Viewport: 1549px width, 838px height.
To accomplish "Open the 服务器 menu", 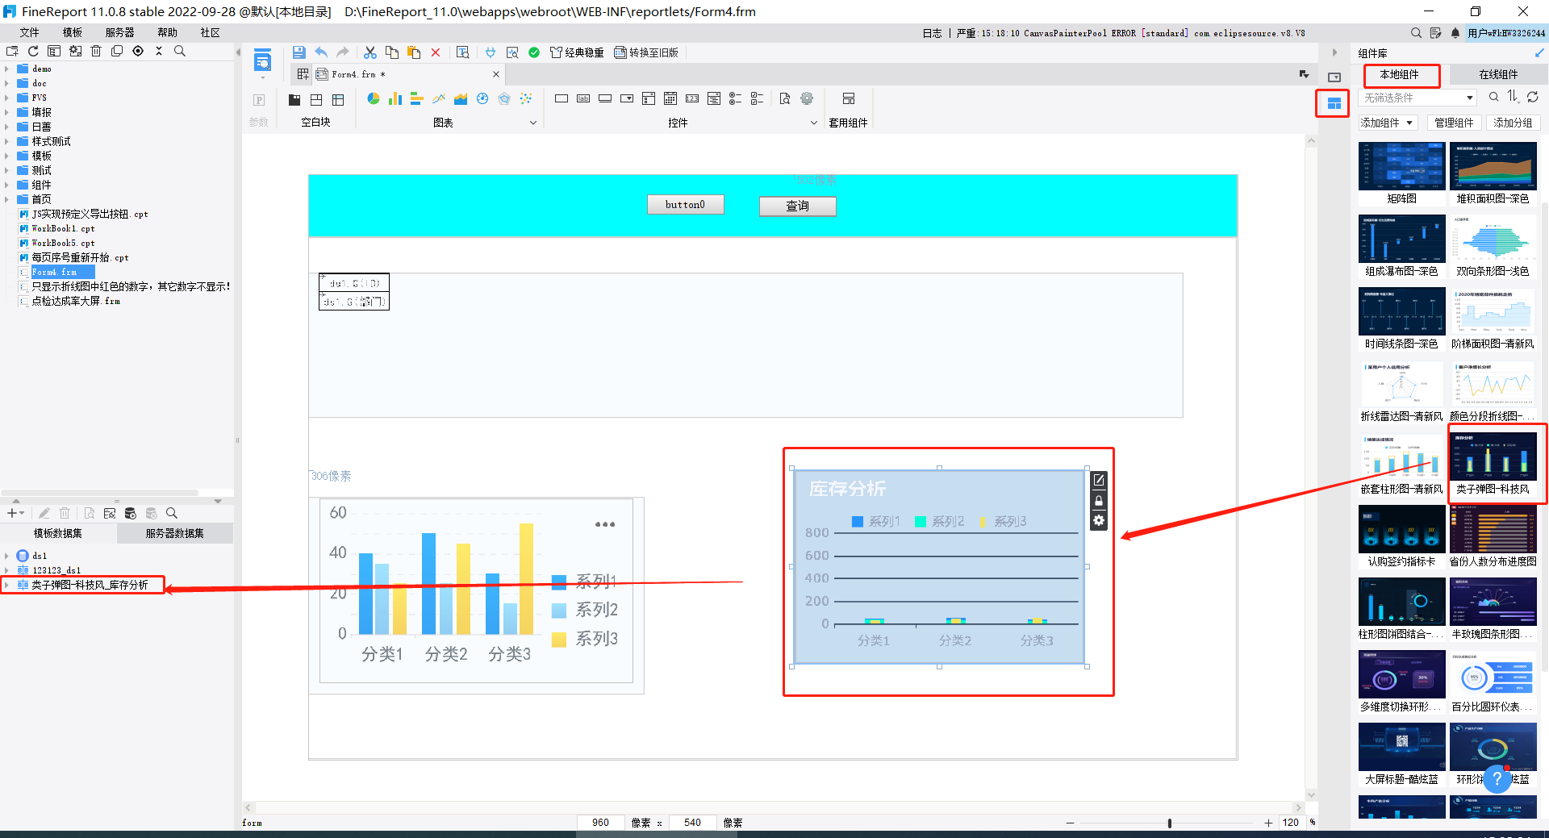I will [119, 32].
